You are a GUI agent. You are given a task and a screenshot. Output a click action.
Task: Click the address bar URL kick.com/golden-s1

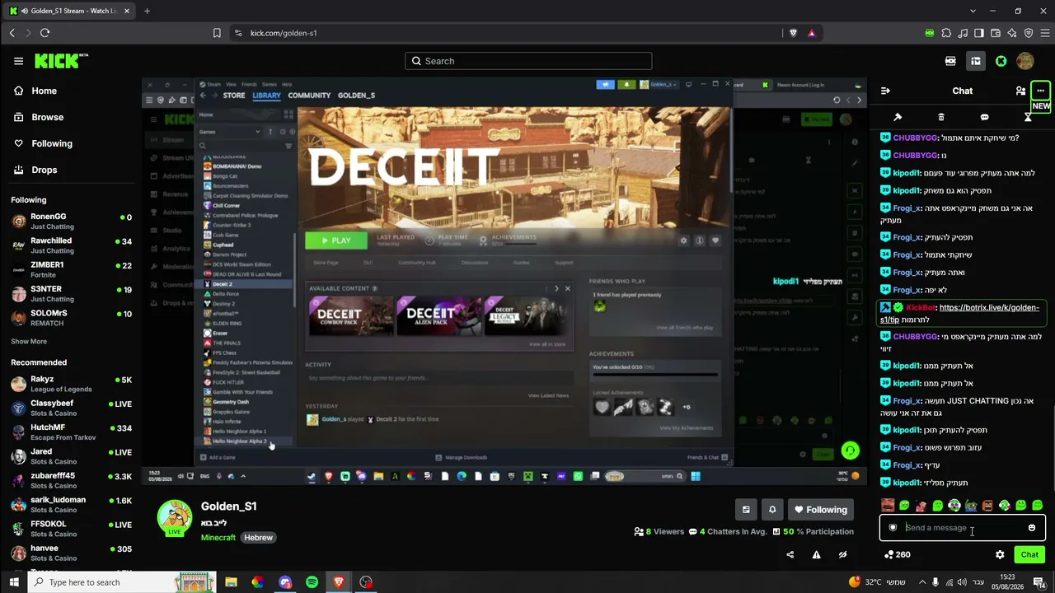coord(284,33)
